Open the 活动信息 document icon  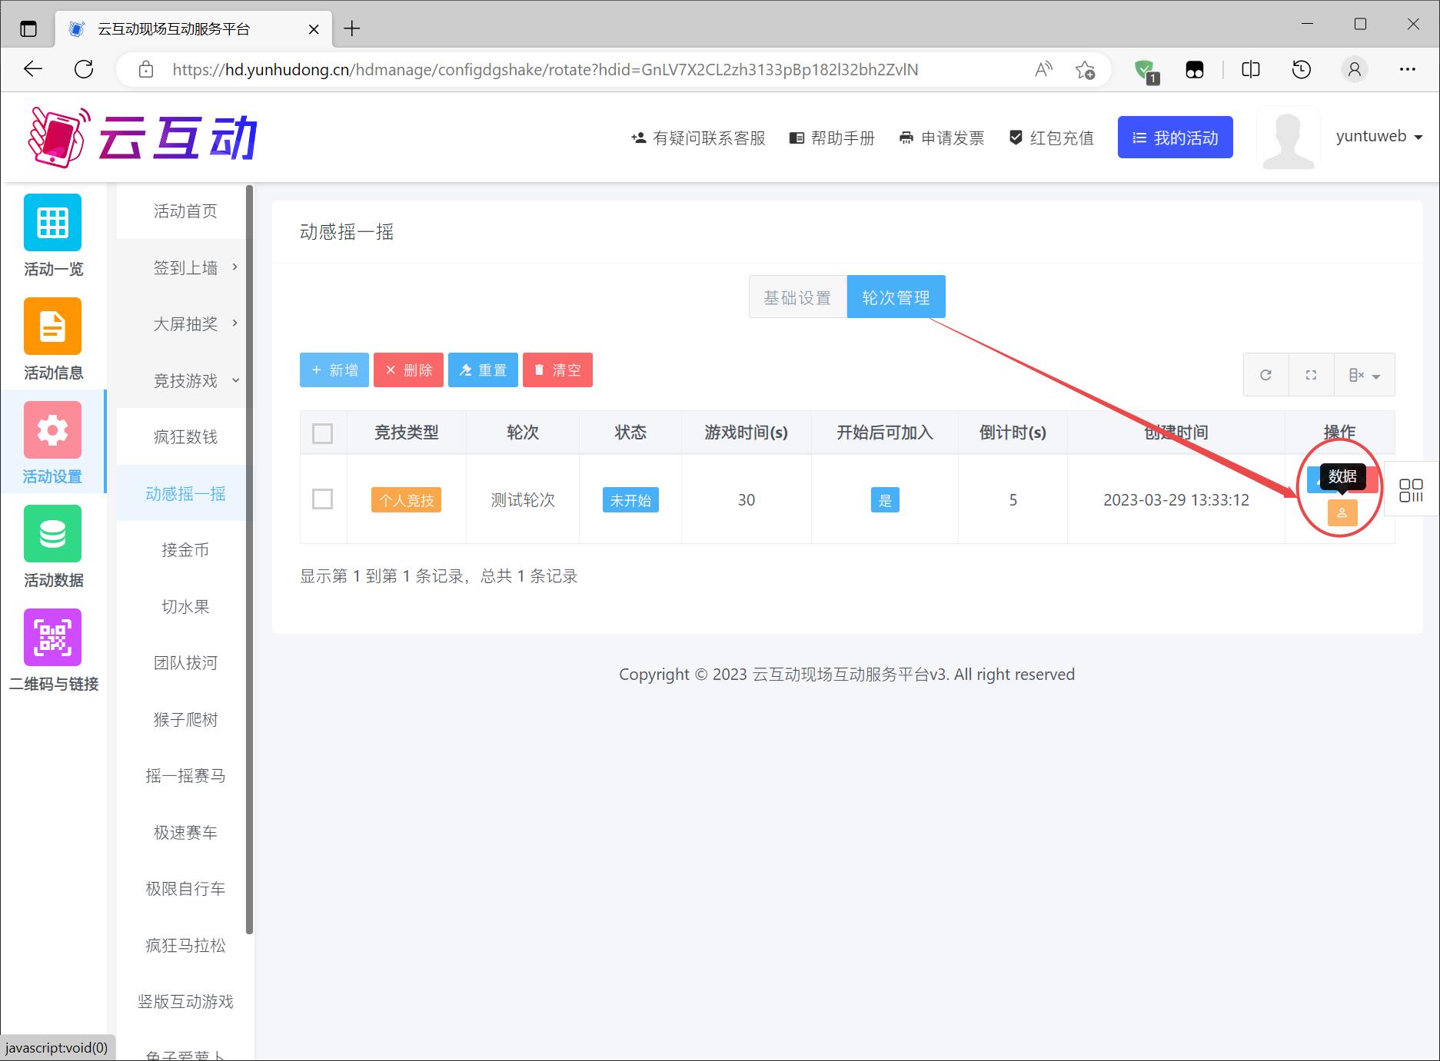click(x=52, y=327)
